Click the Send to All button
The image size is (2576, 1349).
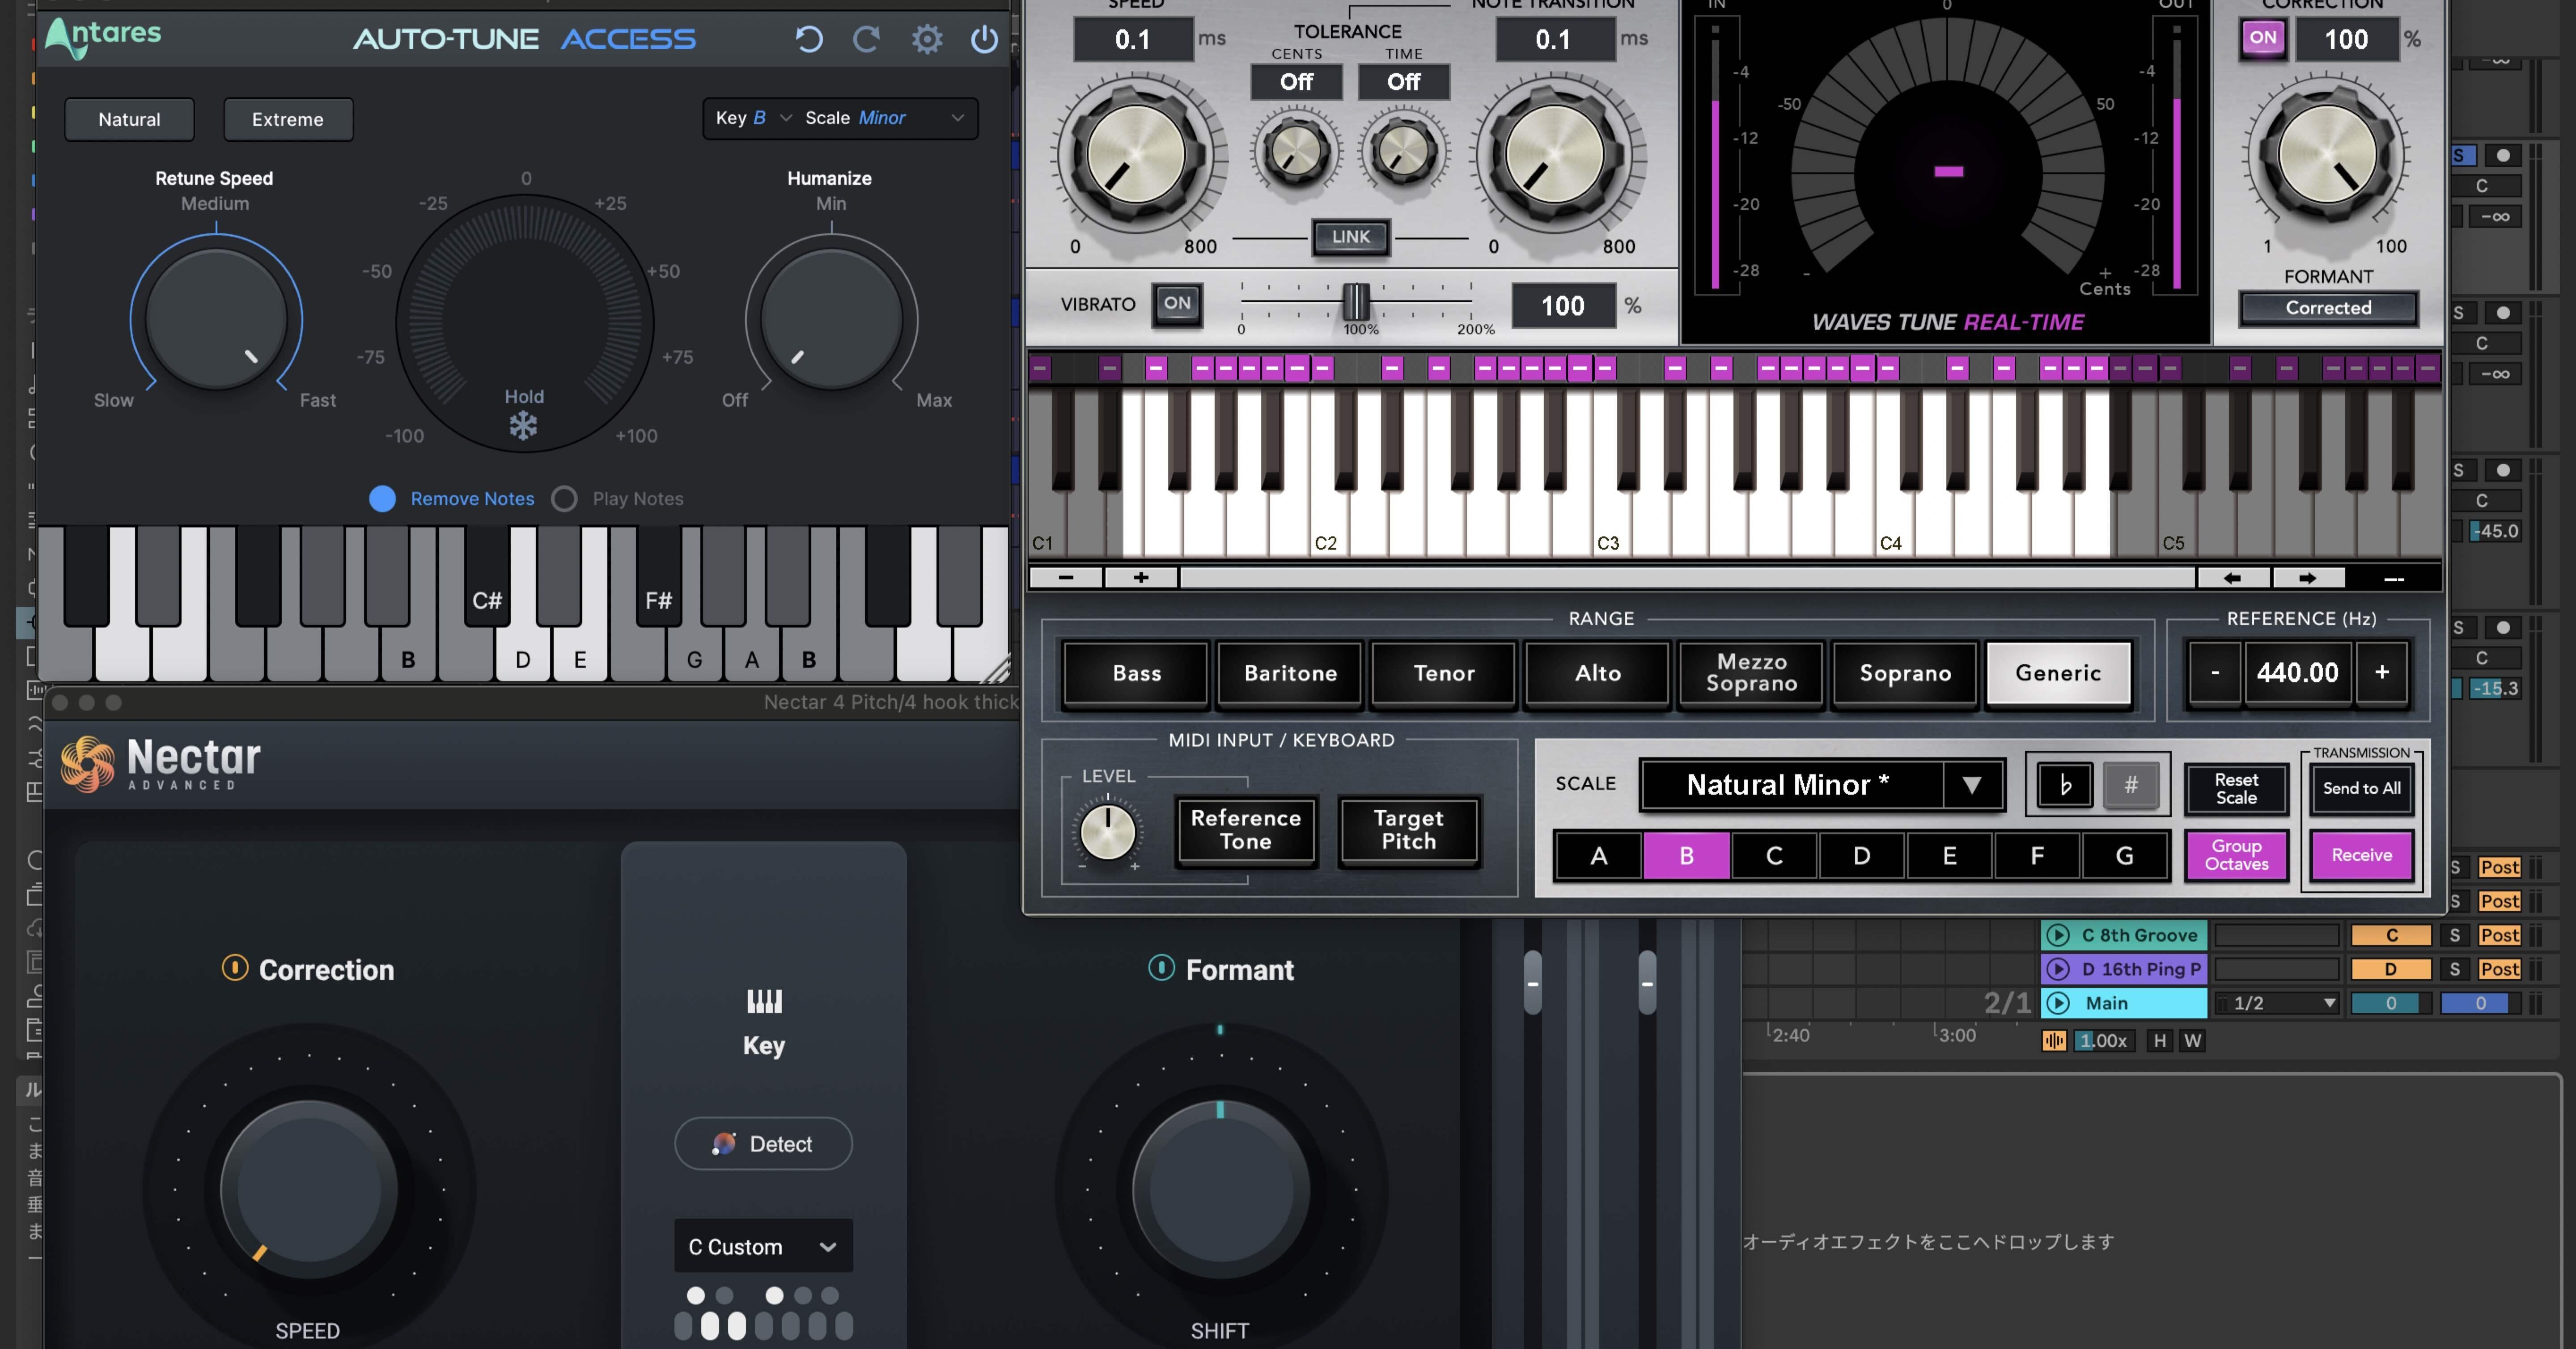pyautogui.click(x=2362, y=789)
